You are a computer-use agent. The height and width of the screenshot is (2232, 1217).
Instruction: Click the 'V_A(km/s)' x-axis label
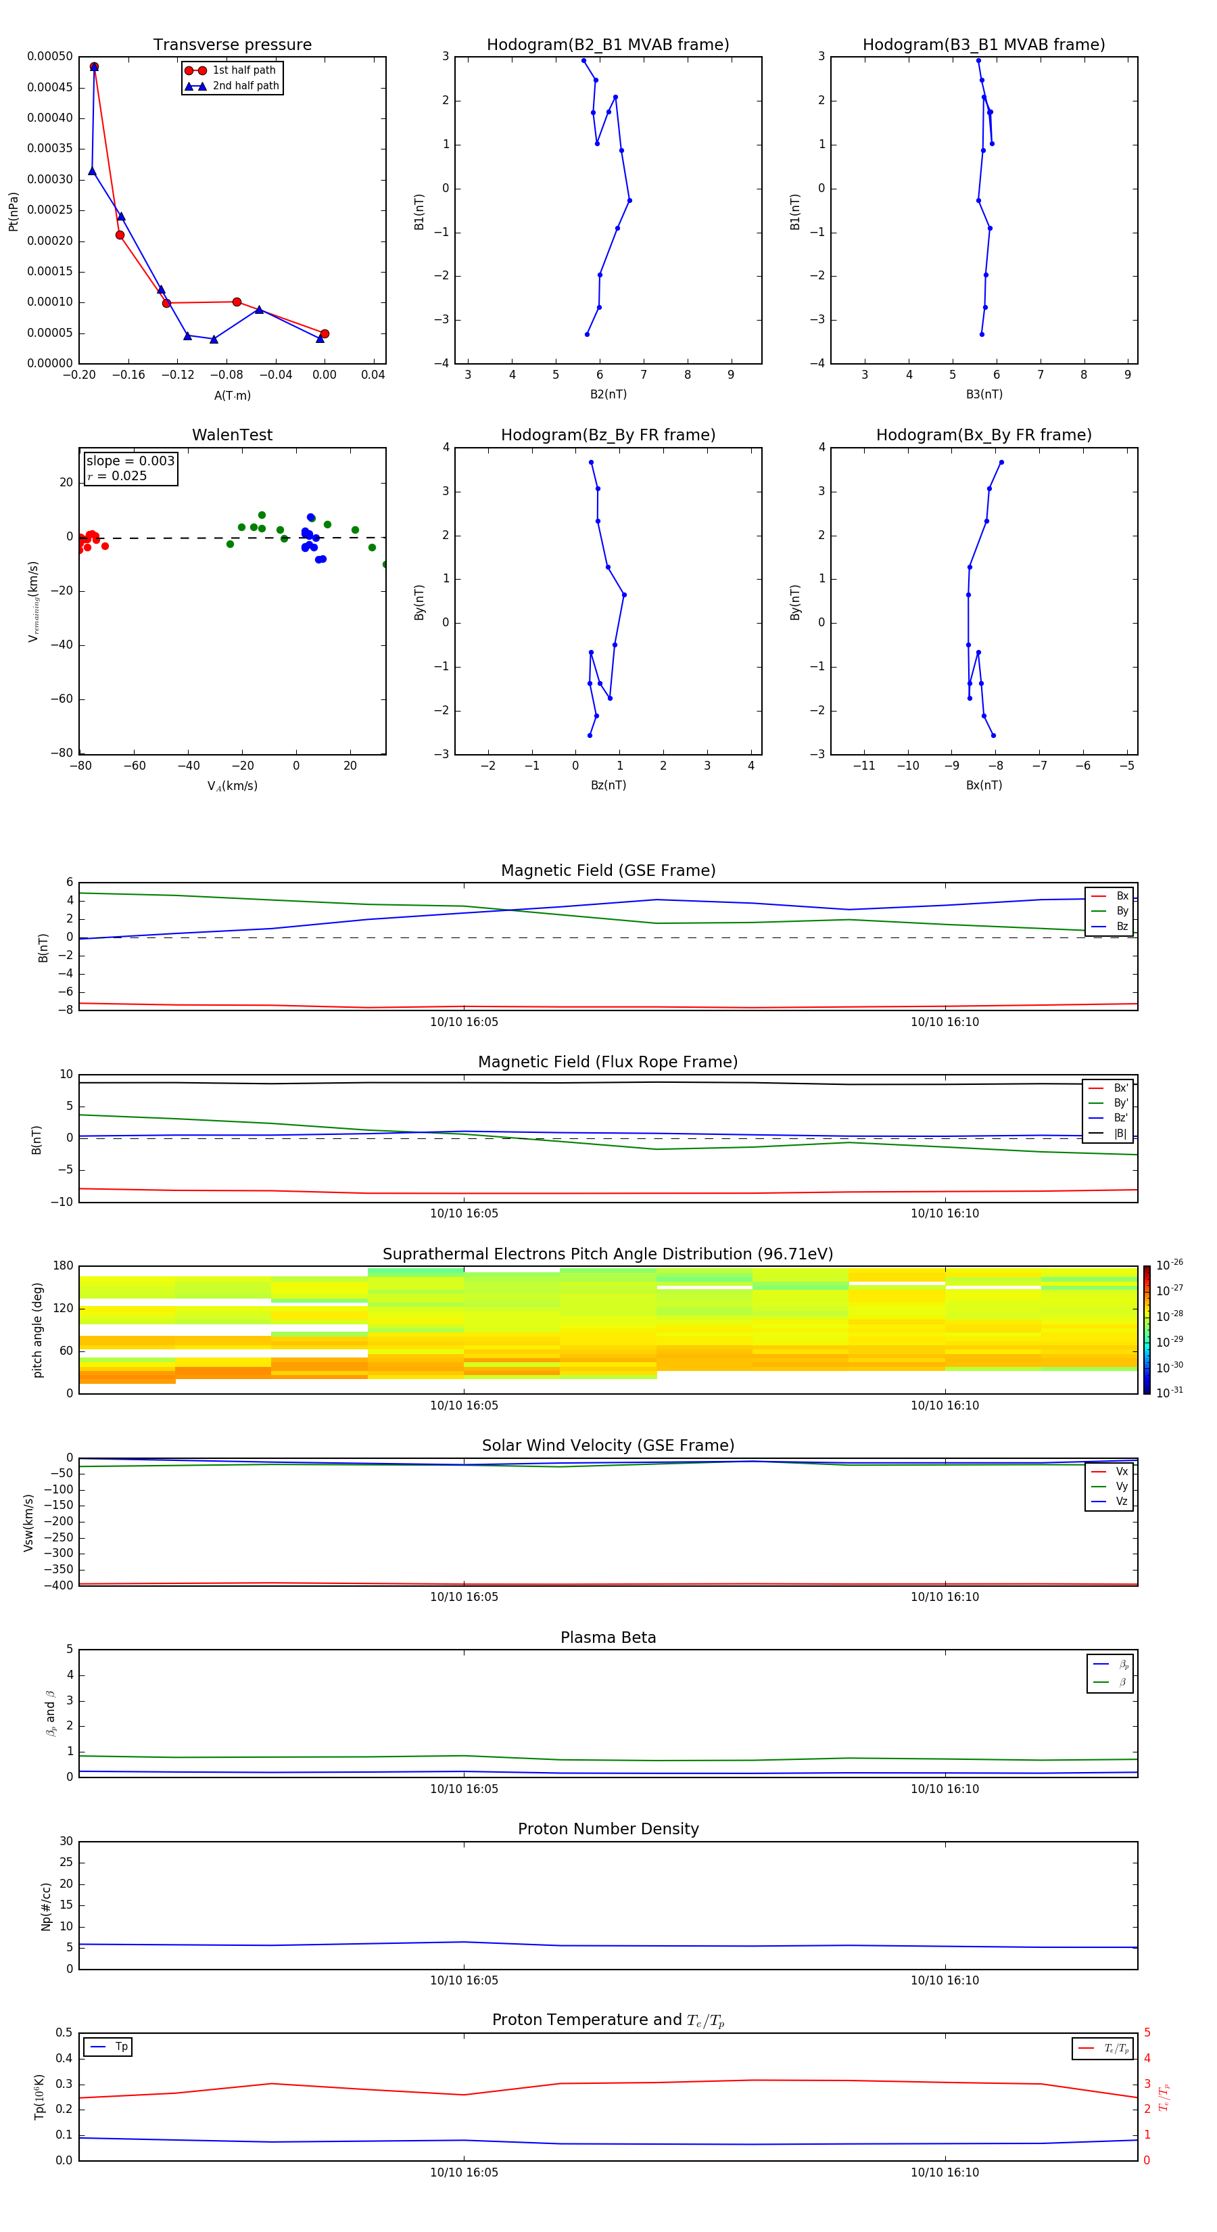[x=232, y=786]
